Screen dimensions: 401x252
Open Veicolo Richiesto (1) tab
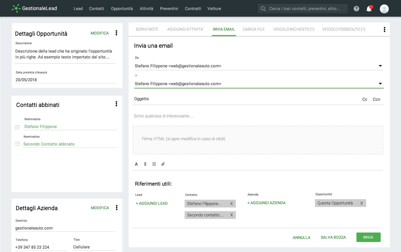(x=294, y=29)
